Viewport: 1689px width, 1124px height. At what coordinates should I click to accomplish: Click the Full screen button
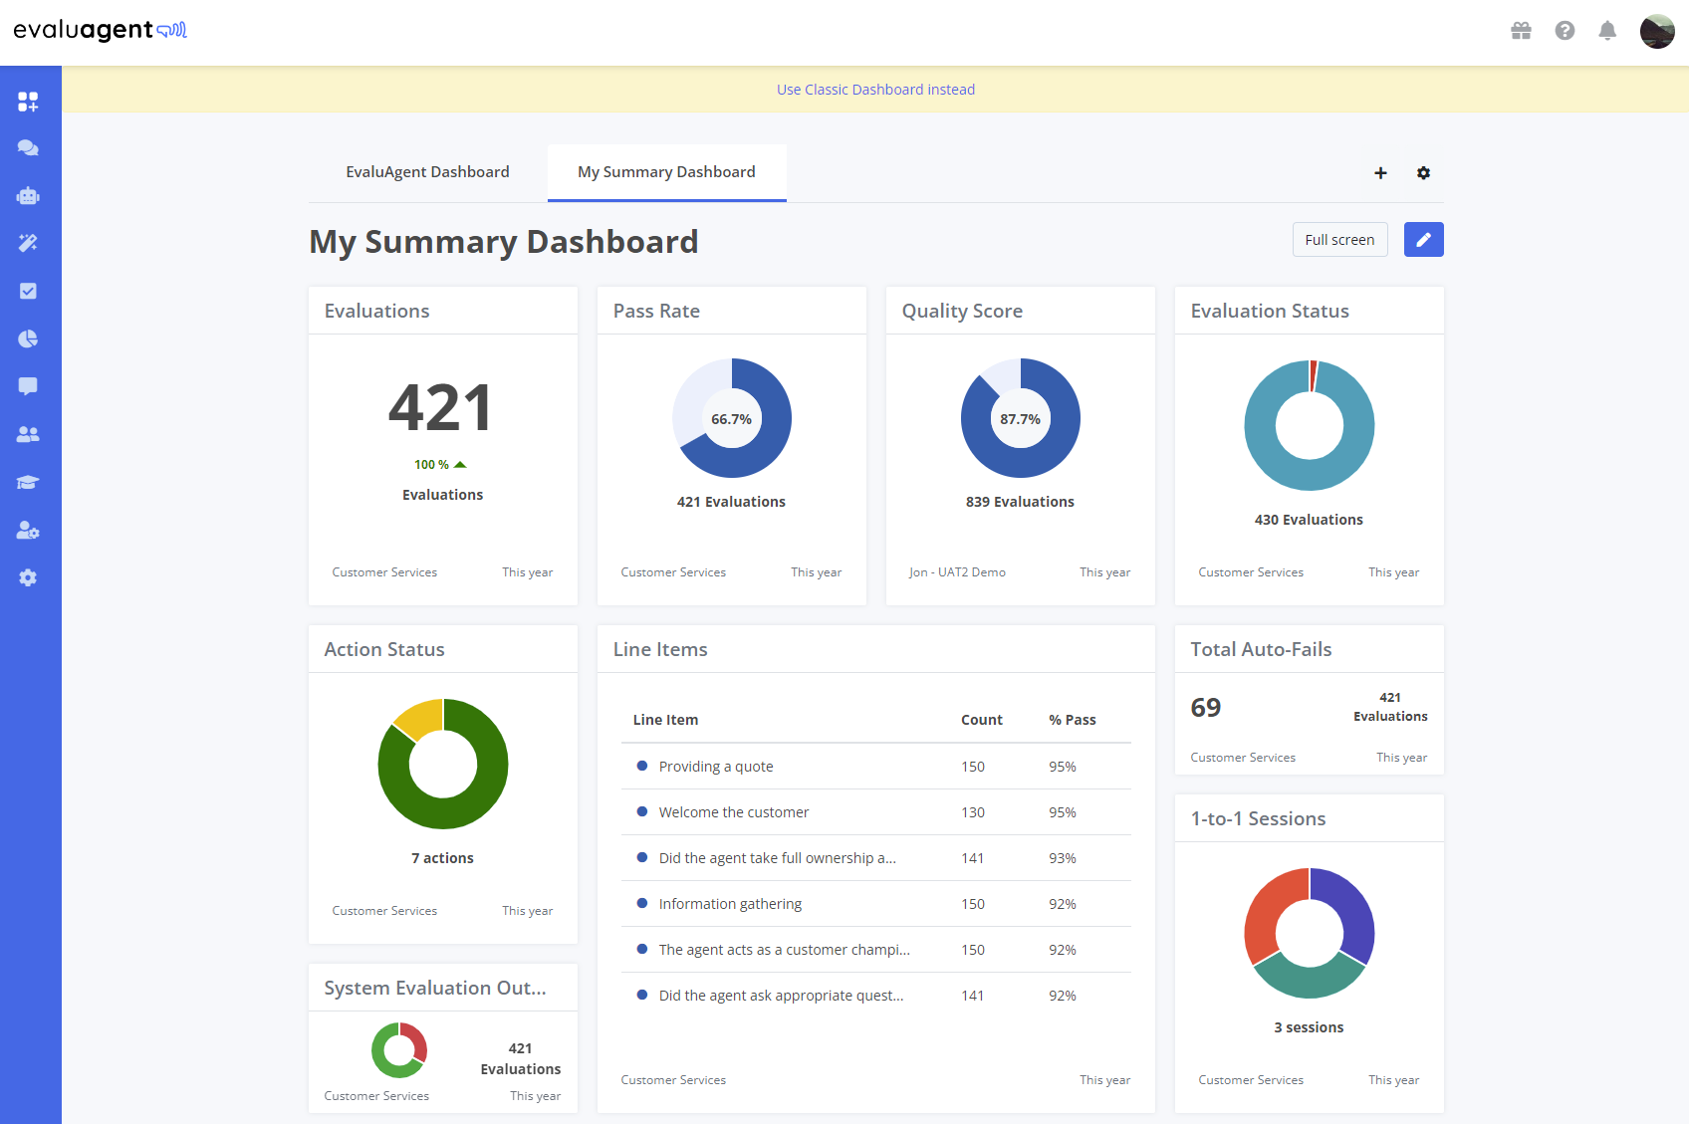coord(1339,240)
